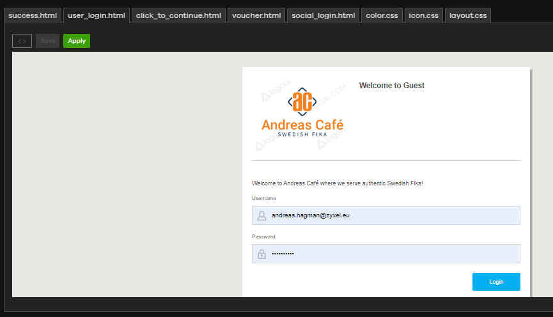
Task: Click the greyed-out Save button
Action: click(x=47, y=41)
